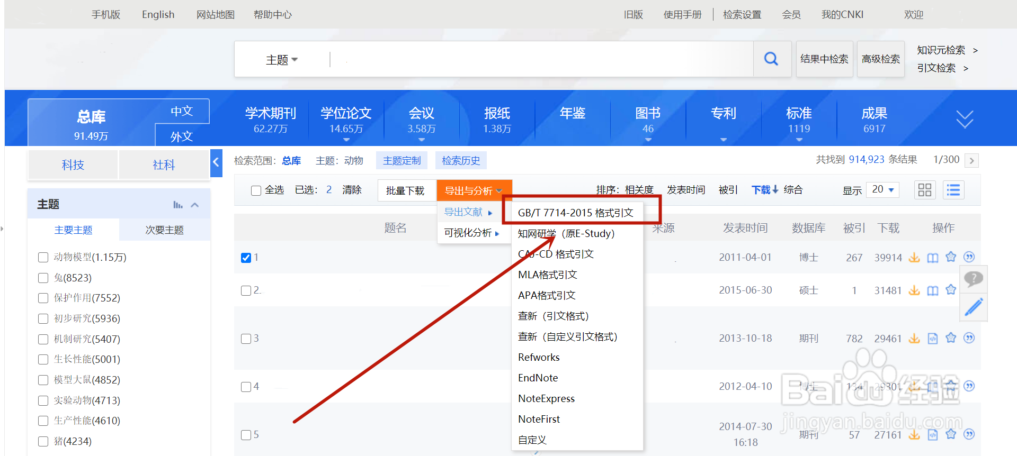Collapse left sidebar with arrow tab
Image resolution: width=1017 pixels, height=456 pixels.
(216, 162)
